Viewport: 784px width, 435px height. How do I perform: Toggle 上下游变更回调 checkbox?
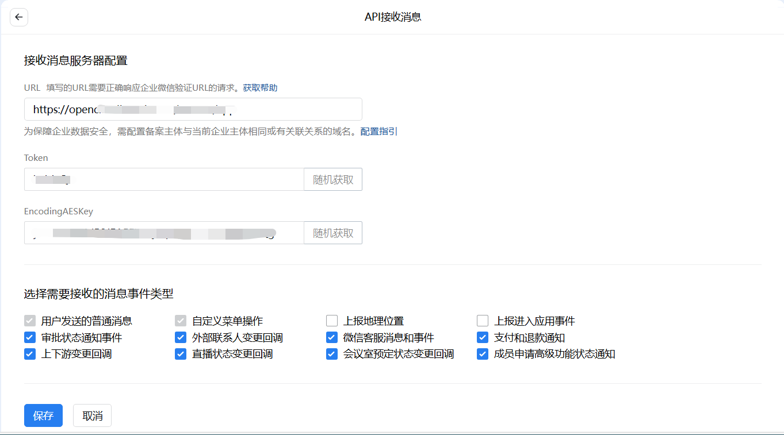pyautogui.click(x=30, y=354)
